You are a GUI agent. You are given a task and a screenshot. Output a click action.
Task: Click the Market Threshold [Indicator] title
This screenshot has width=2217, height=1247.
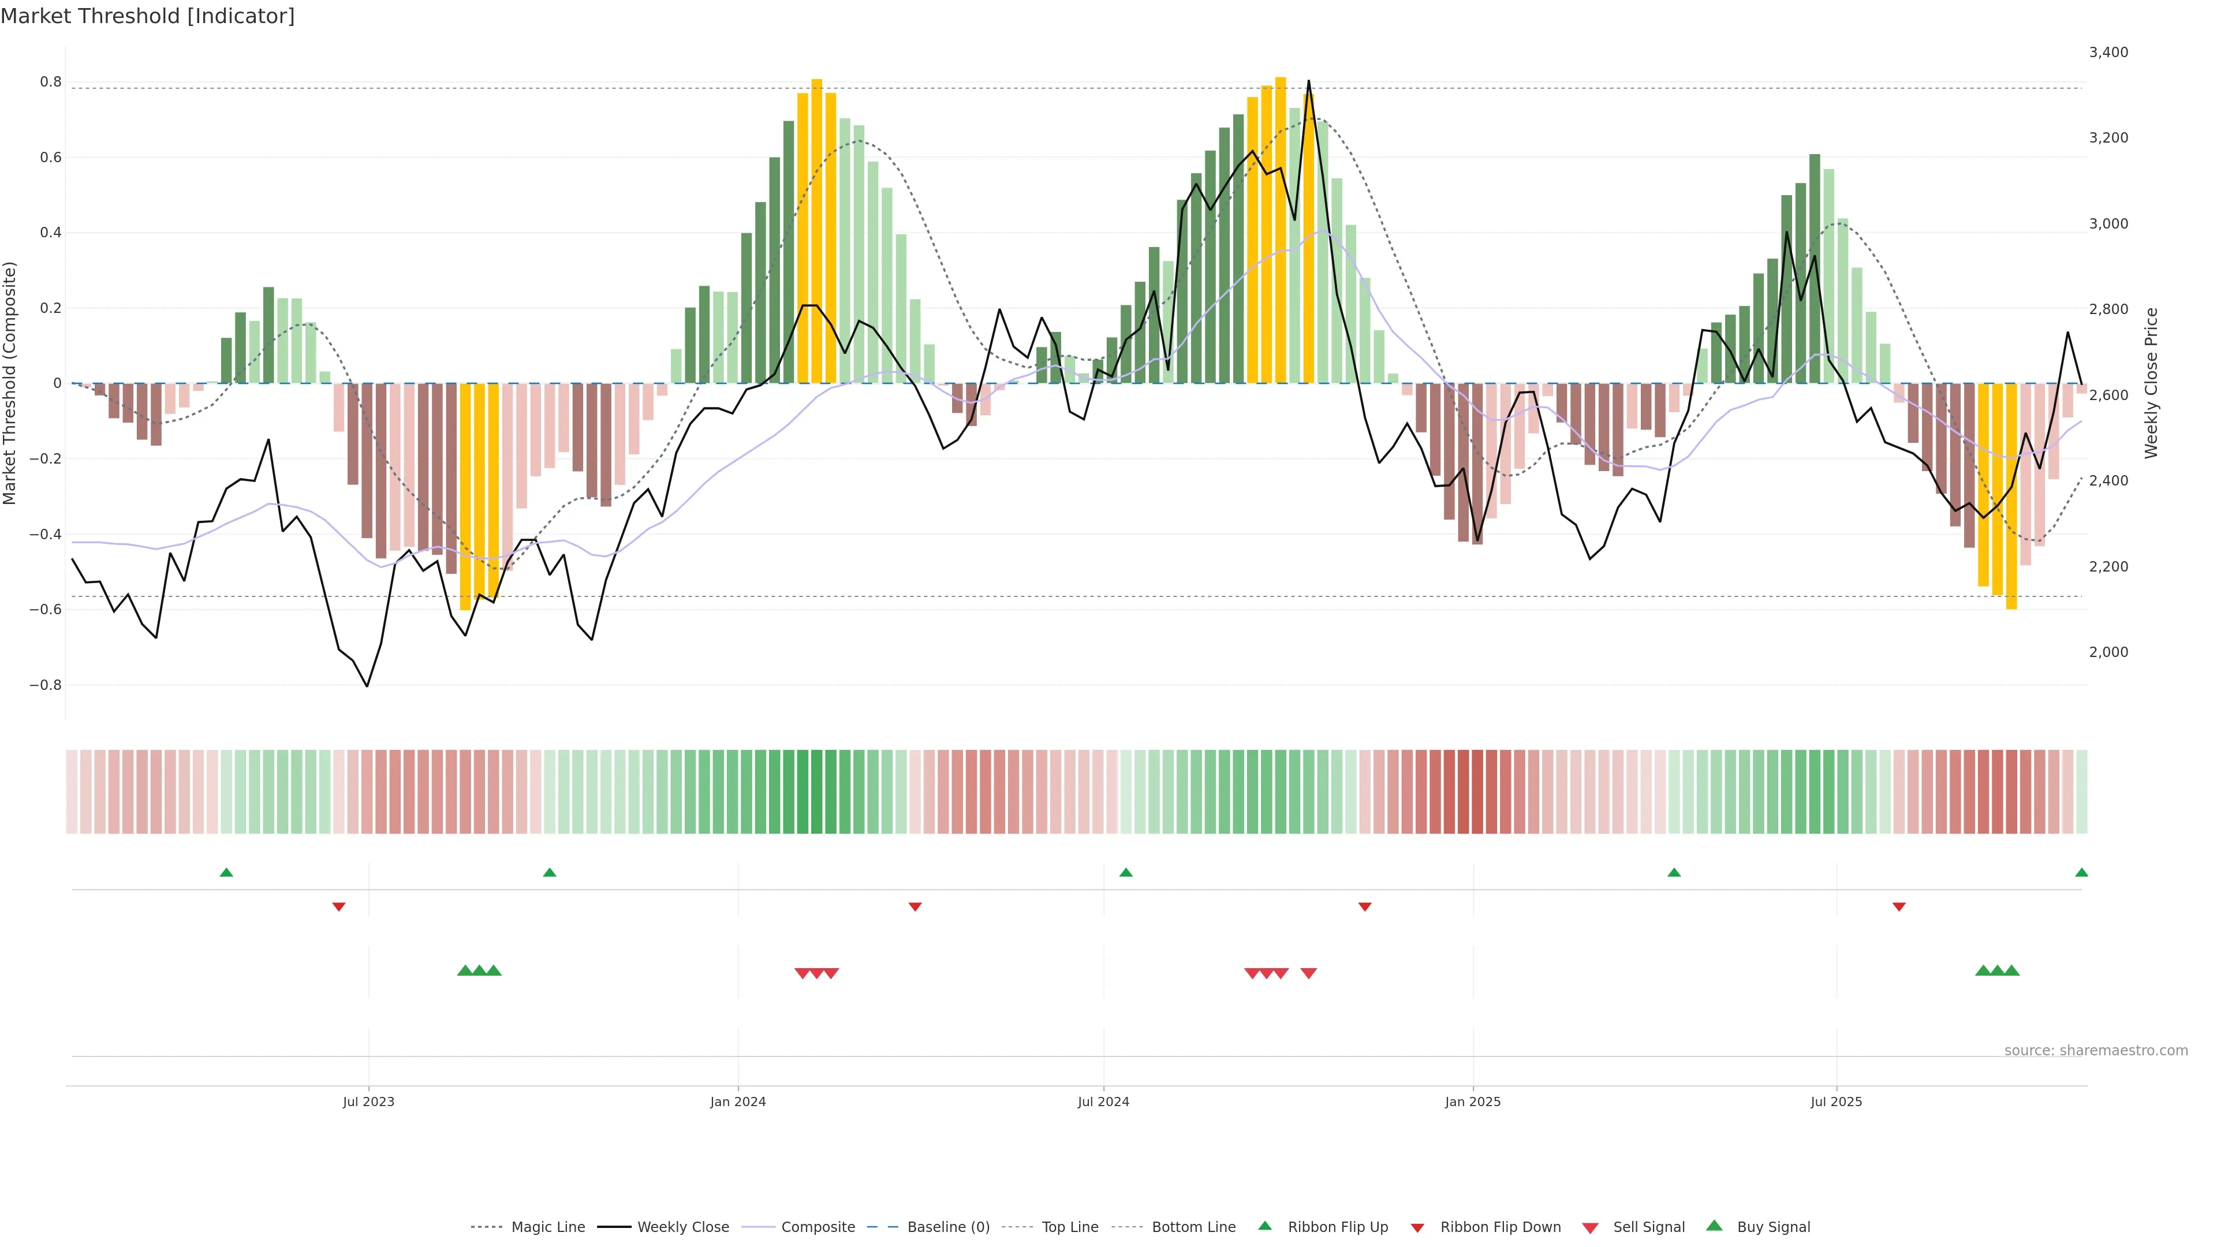[147, 16]
